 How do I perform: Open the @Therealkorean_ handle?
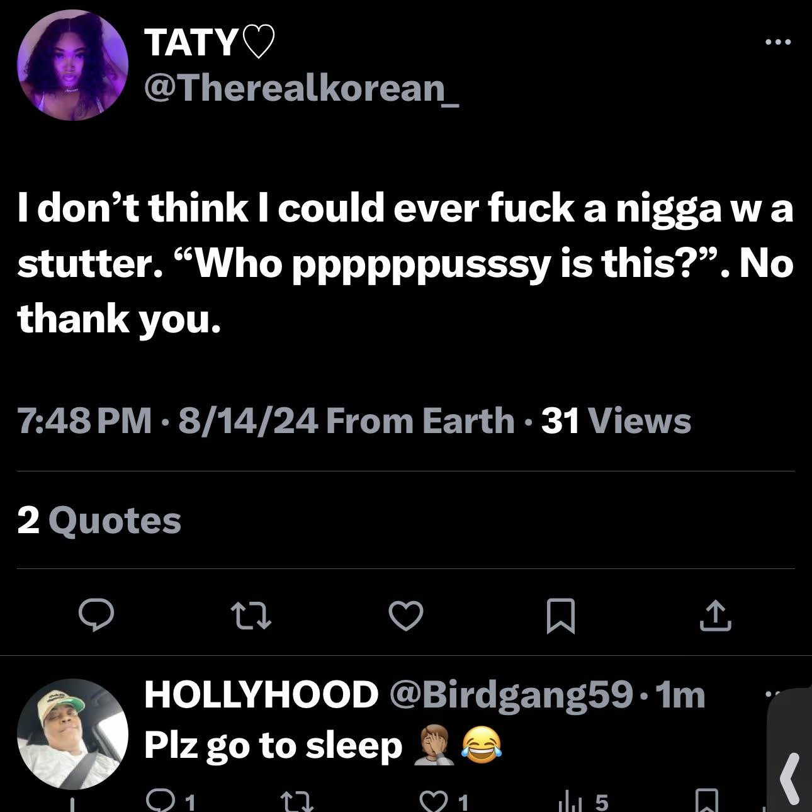click(302, 88)
